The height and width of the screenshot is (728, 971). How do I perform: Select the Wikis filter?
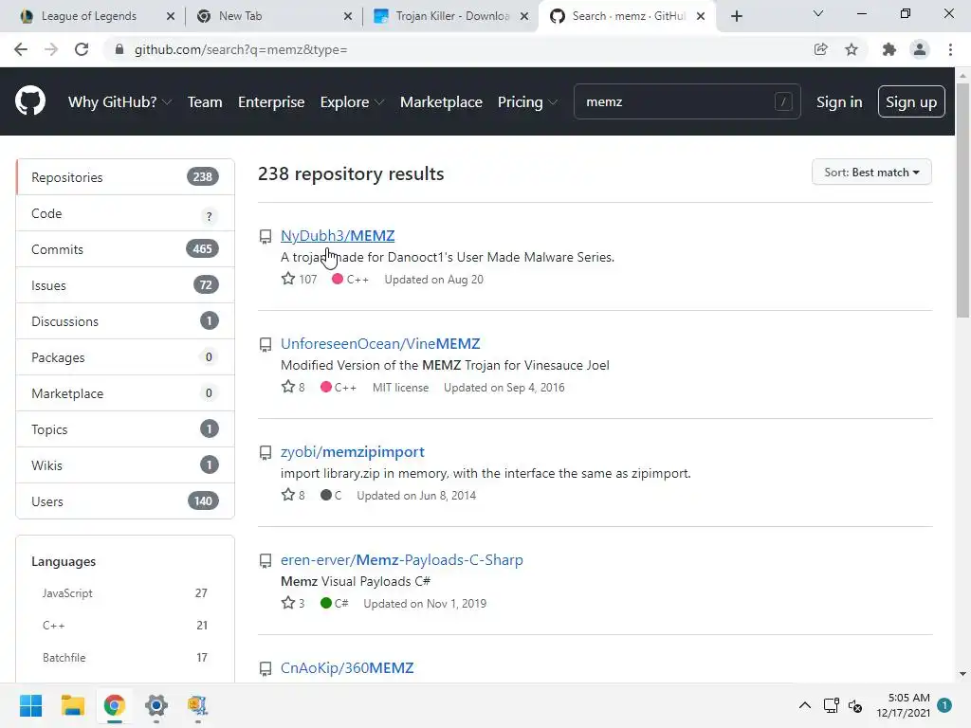(x=125, y=464)
